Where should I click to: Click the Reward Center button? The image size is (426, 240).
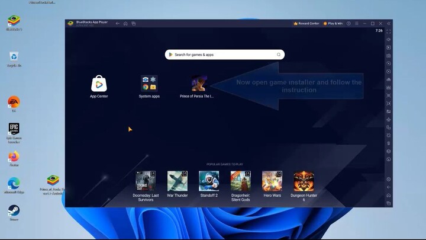pyautogui.click(x=306, y=24)
